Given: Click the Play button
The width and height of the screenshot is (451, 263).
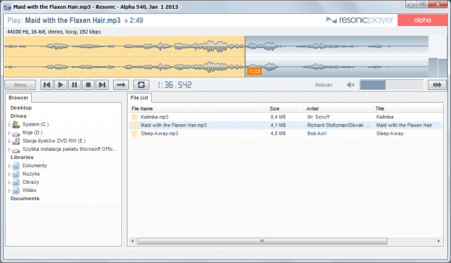Looking at the screenshot, I should [x=60, y=85].
